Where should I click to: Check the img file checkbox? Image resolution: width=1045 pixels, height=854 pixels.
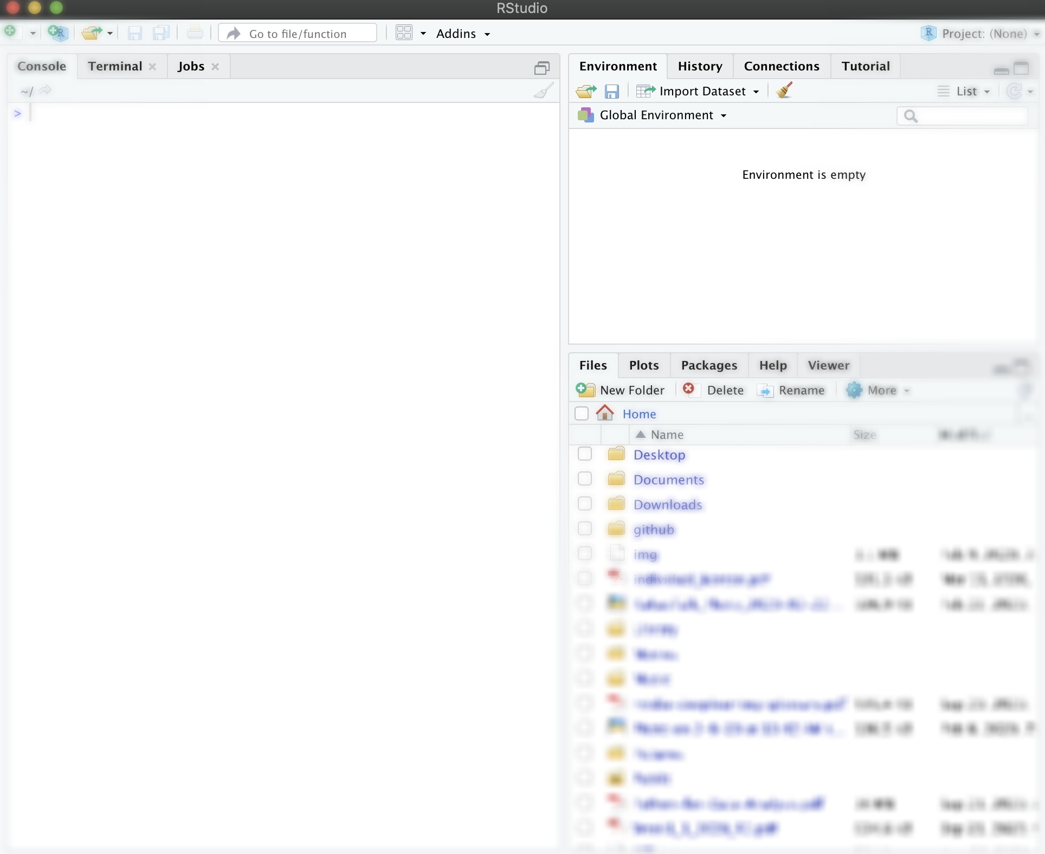tap(585, 553)
